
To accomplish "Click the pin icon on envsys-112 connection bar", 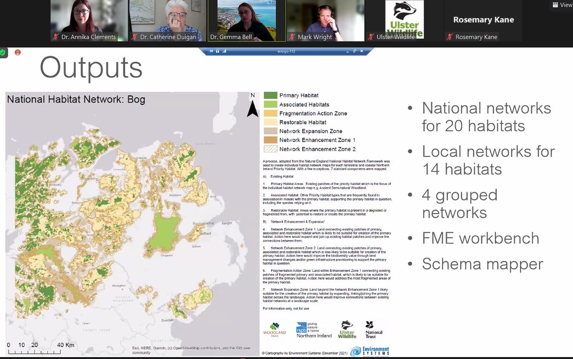I will (212, 51).
